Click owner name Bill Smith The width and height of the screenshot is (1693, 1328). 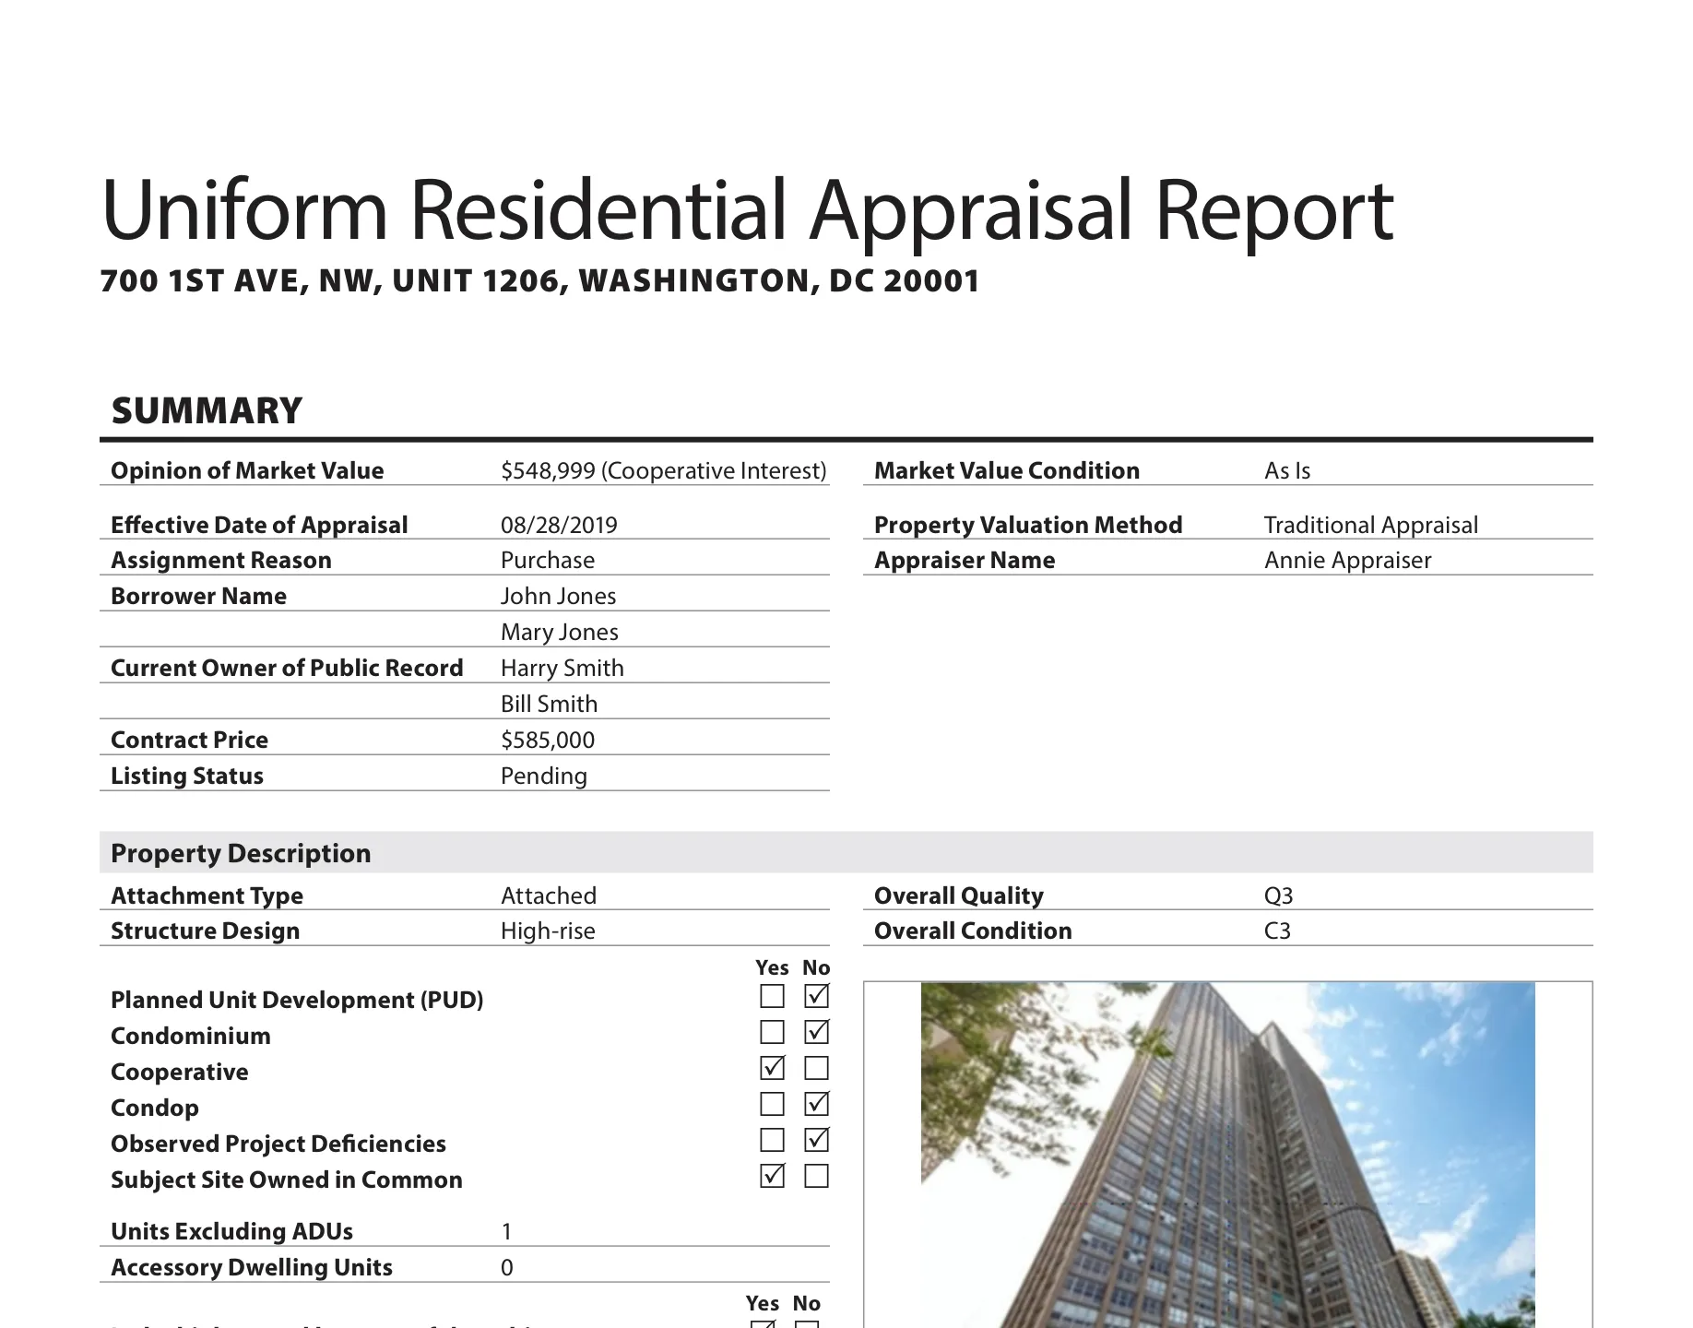[550, 705]
